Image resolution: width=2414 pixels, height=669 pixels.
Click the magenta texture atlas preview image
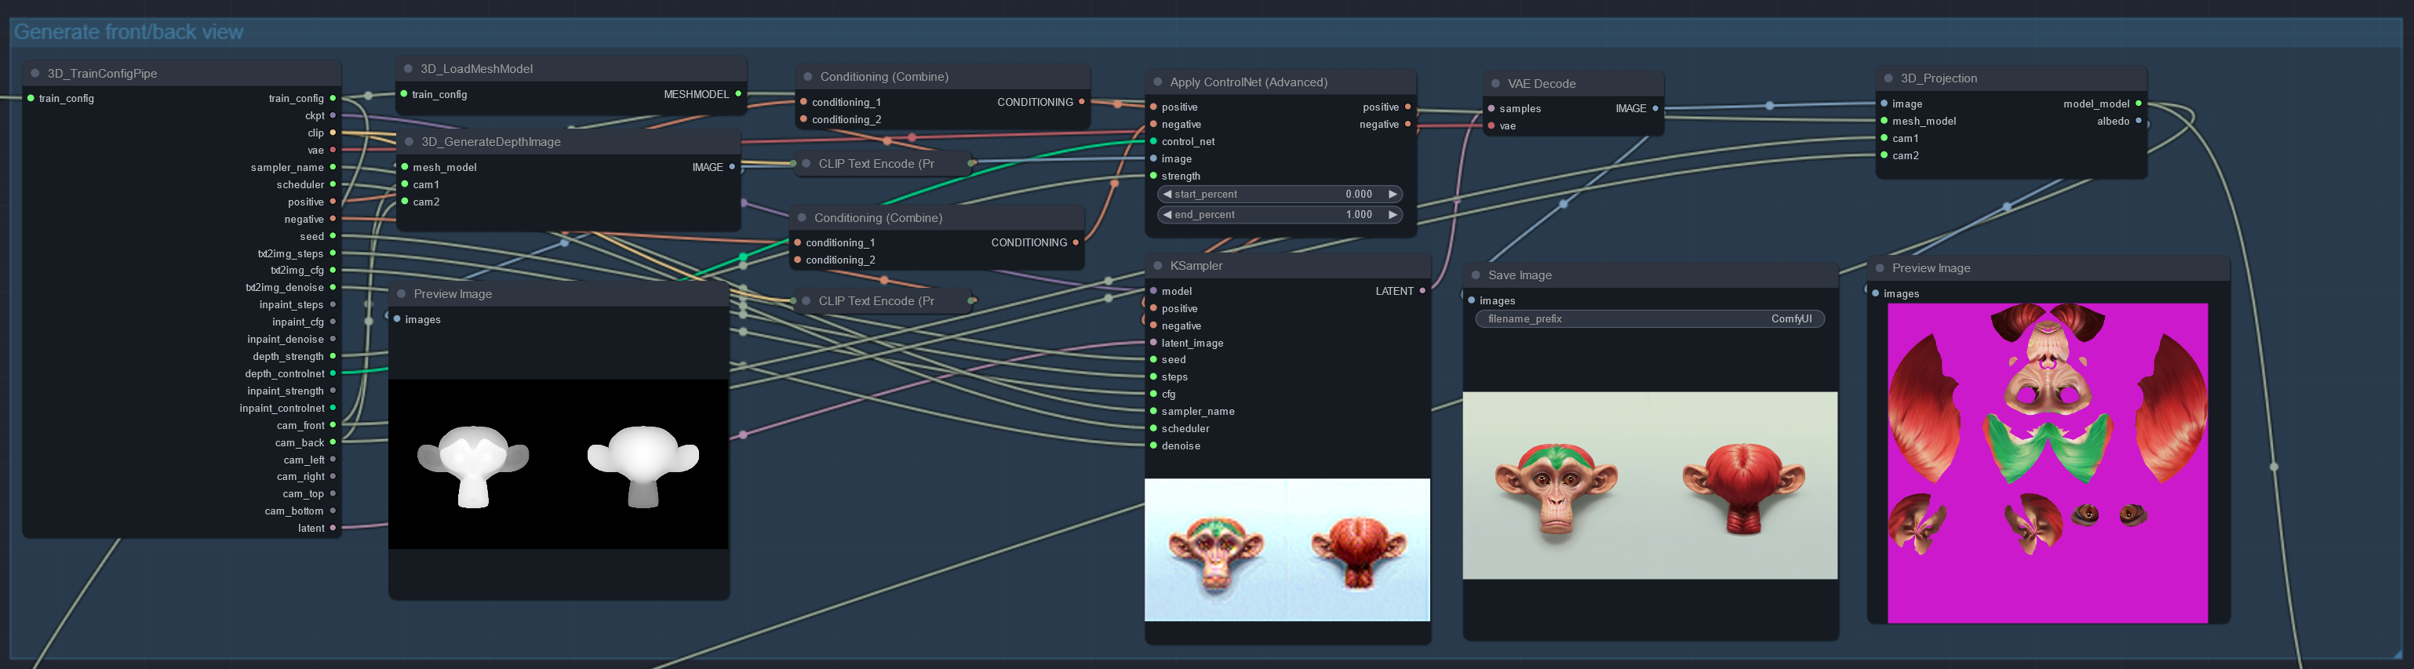pyautogui.click(x=2048, y=463)
